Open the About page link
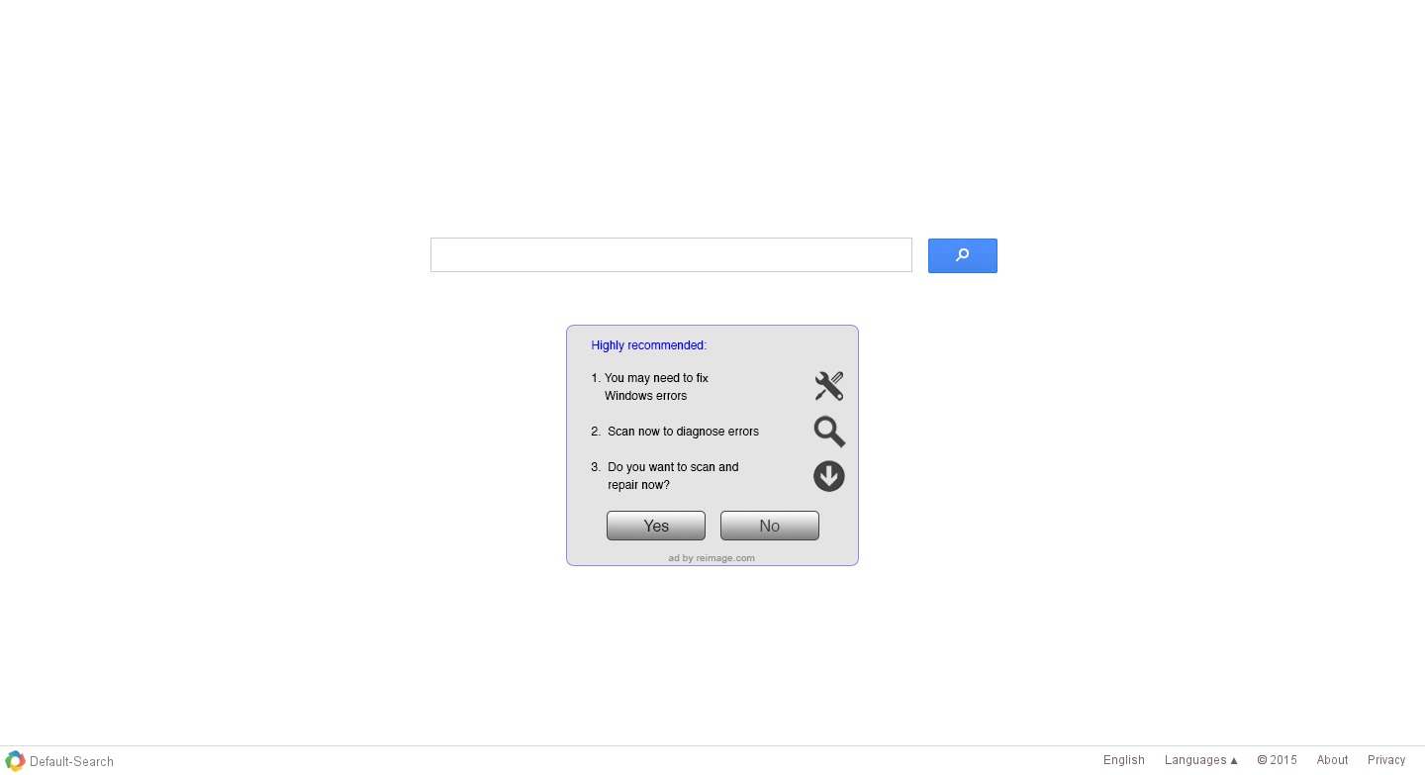The width and height of the screenshot is (1425, 775). [1332, 760]
